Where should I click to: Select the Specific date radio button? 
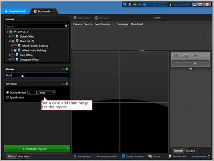click(8, 97)
